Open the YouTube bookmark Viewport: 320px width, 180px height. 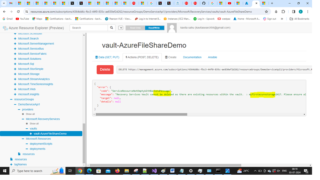(x=23, y=19)
